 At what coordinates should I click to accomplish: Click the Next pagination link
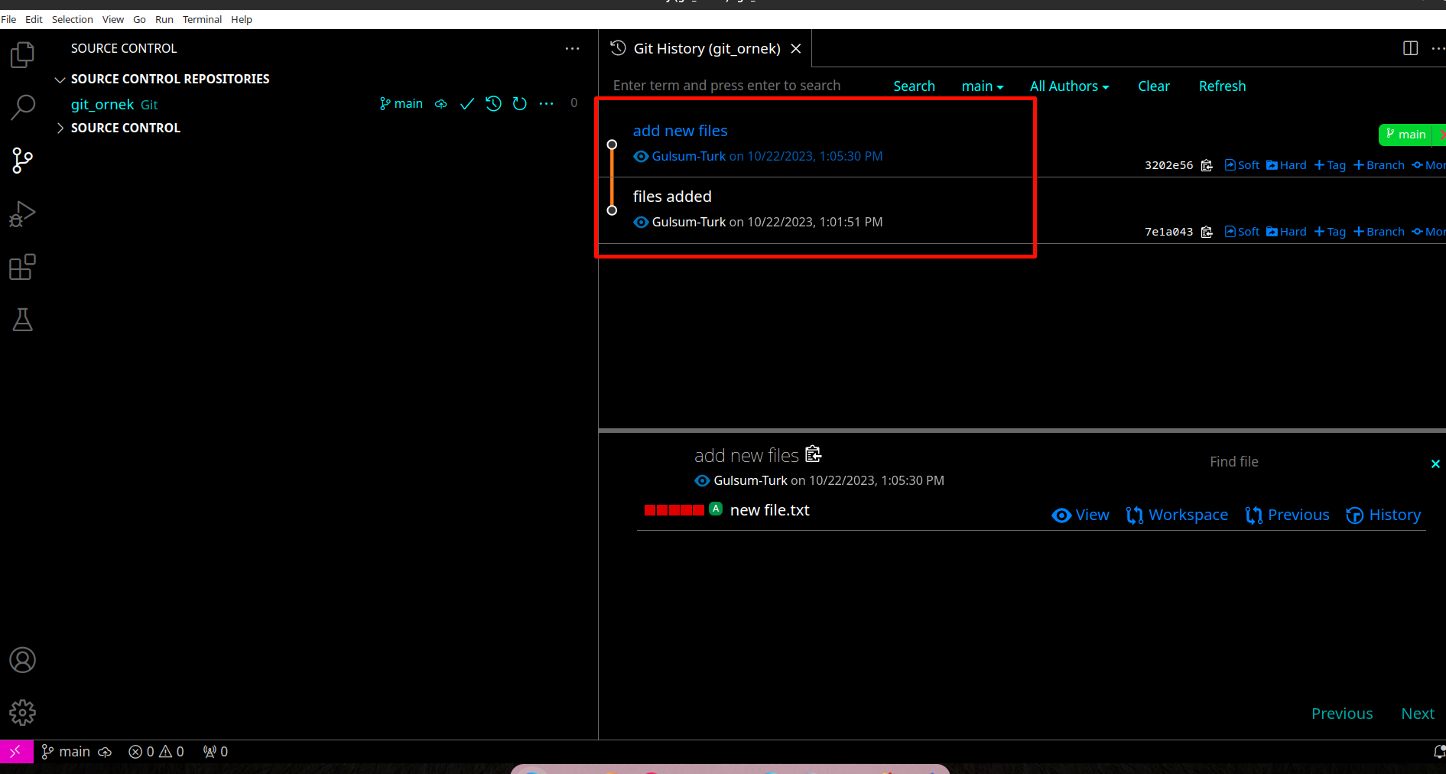(1418, 714)
